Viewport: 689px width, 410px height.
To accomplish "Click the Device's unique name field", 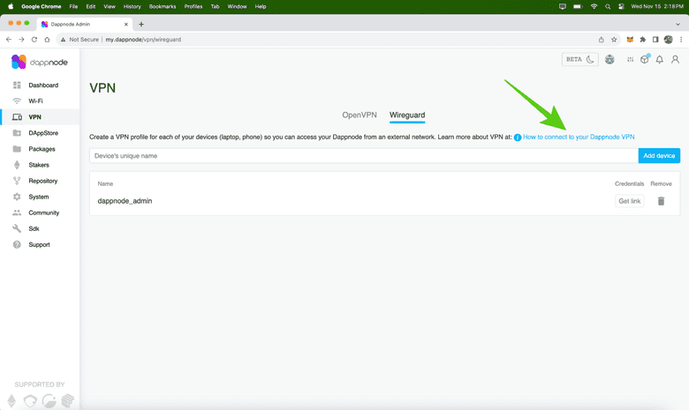I will click(363, 156).
